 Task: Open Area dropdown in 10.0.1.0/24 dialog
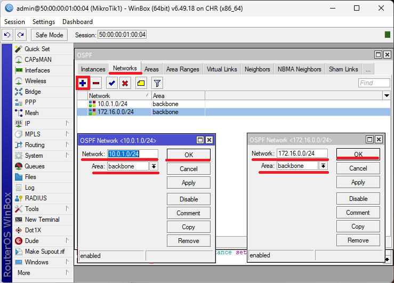[154, 166]
